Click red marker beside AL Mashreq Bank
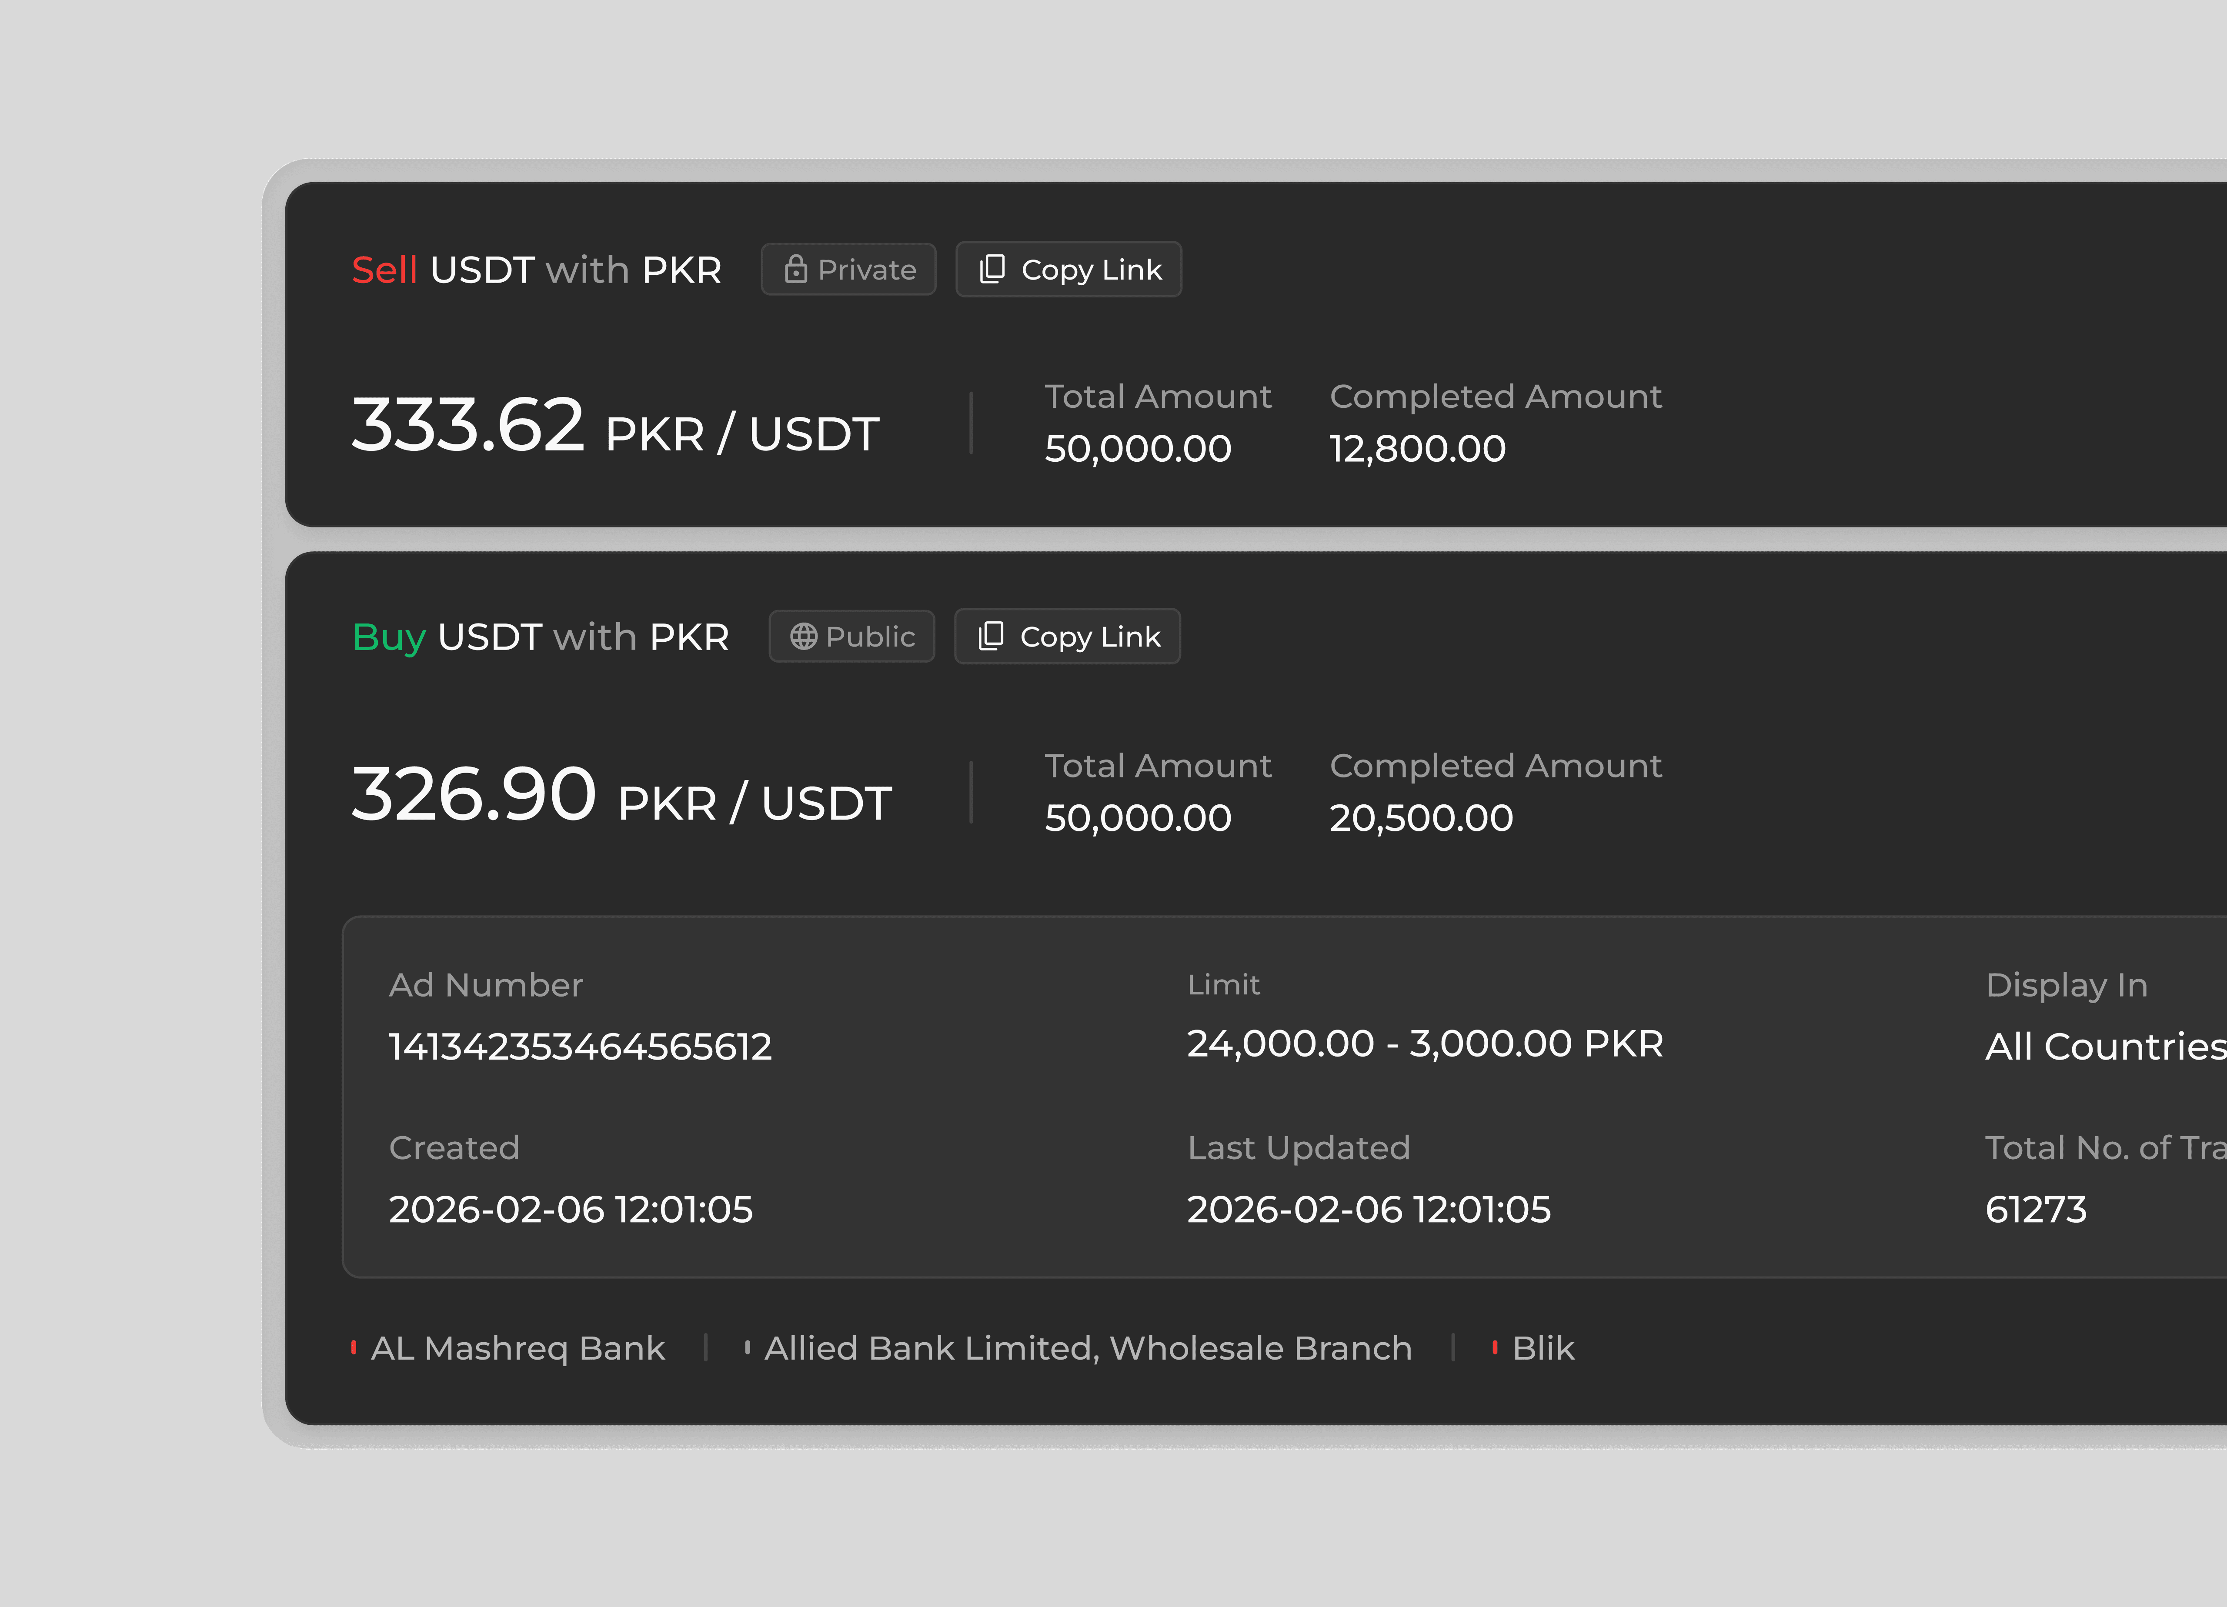This screenshot has width=2227, height=1607. [354, 1348]
